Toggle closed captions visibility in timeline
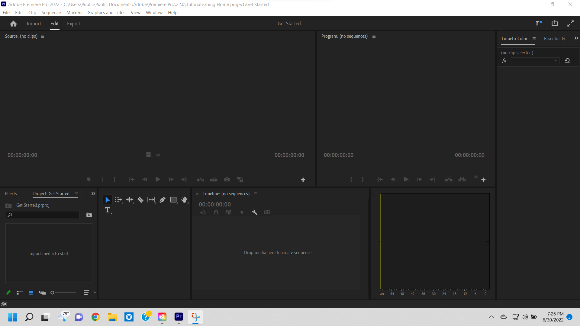 coord(268,212)
